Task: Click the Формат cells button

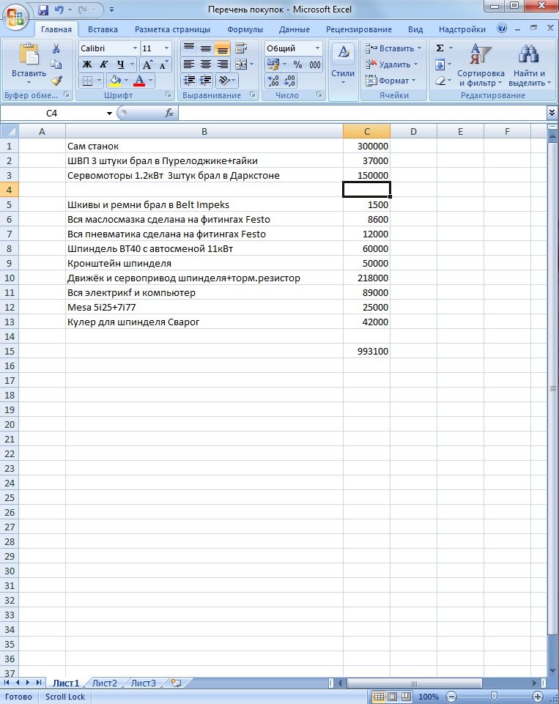Action: pos(390,81)
